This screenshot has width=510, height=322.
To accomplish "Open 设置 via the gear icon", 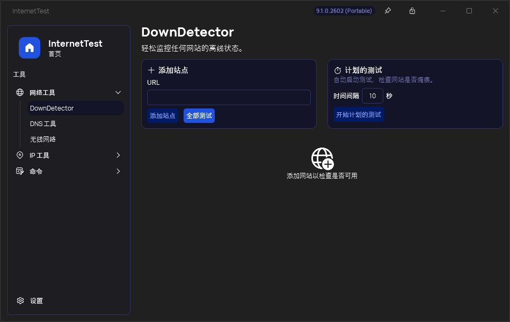I will pos(20,301).
